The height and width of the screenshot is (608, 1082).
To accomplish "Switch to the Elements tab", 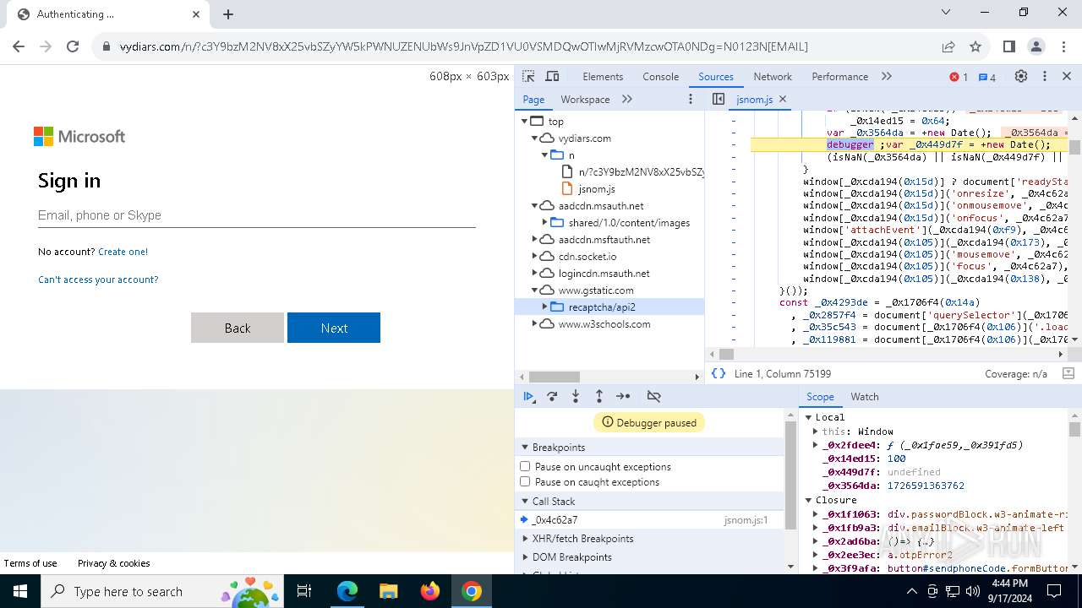I will point(603,76).
